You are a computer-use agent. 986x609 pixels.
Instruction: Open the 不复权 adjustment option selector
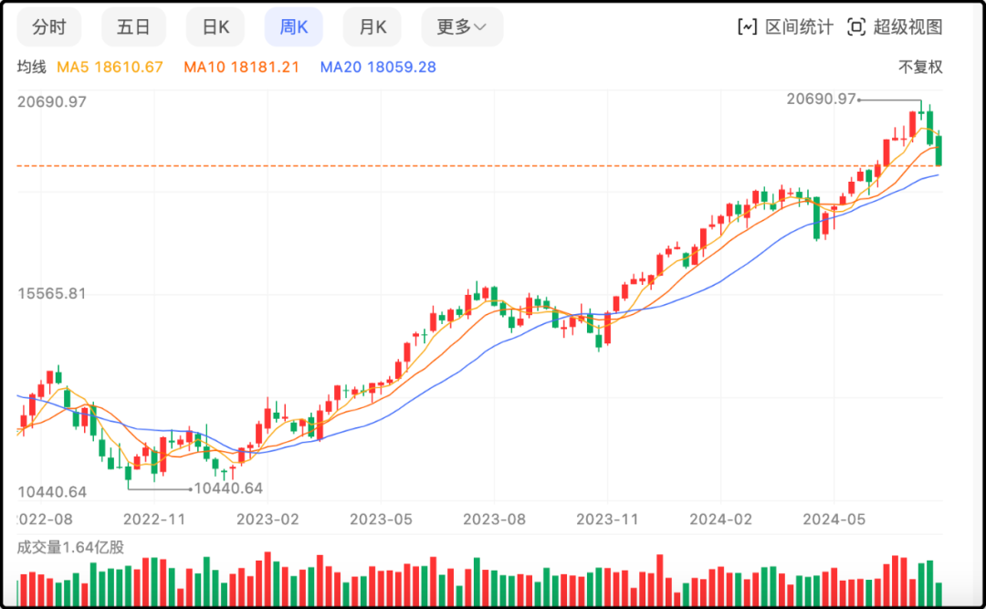coord(919,67)
